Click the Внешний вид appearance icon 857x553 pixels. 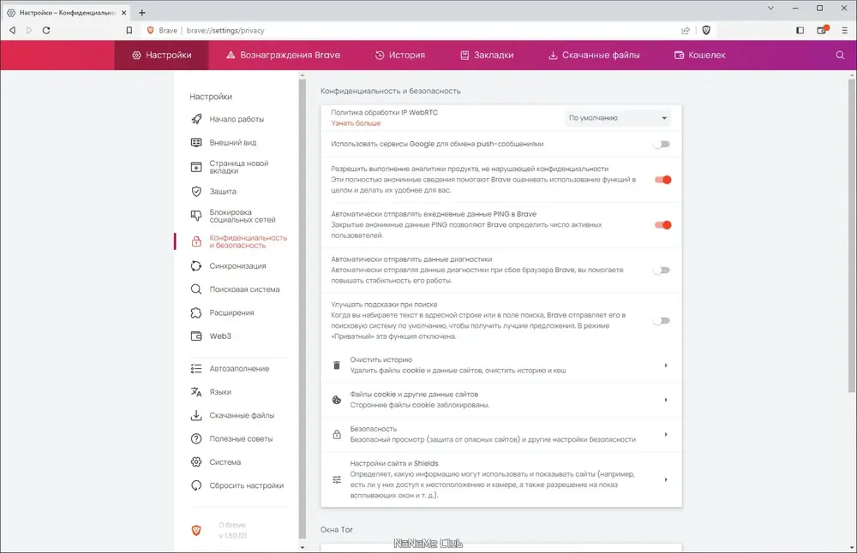coord(196,142)
